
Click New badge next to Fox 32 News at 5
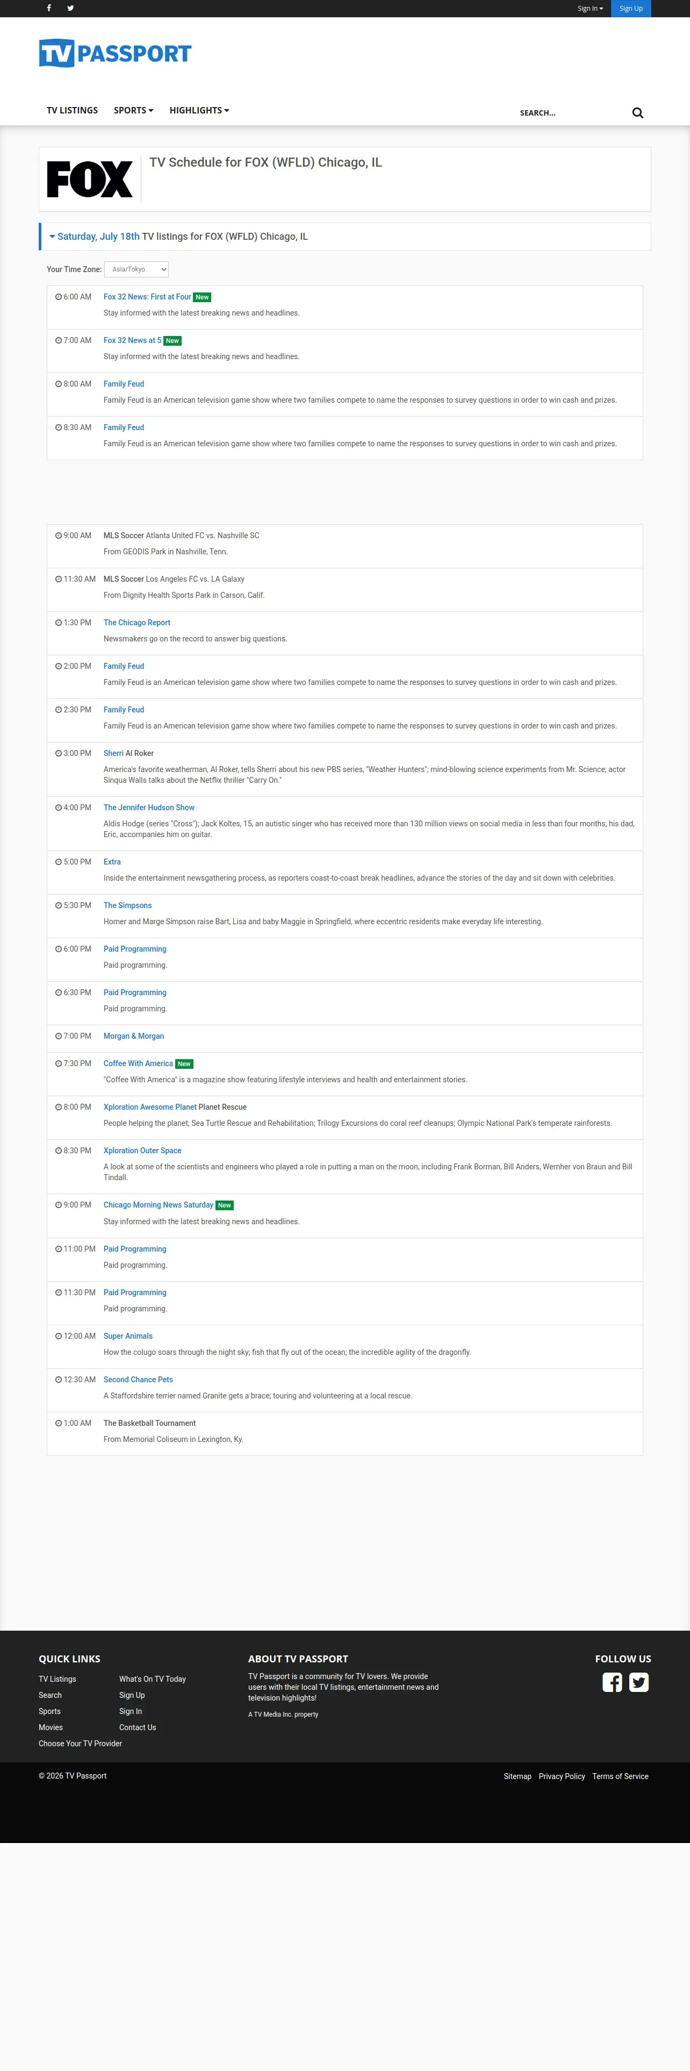pyautogui.click(x=172, y=341)
